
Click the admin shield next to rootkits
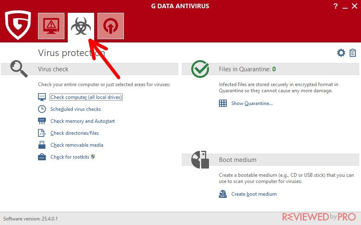pyautogui.click(x=93, y=157)
